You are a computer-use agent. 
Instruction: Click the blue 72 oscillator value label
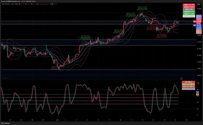(x=198, y=92)
